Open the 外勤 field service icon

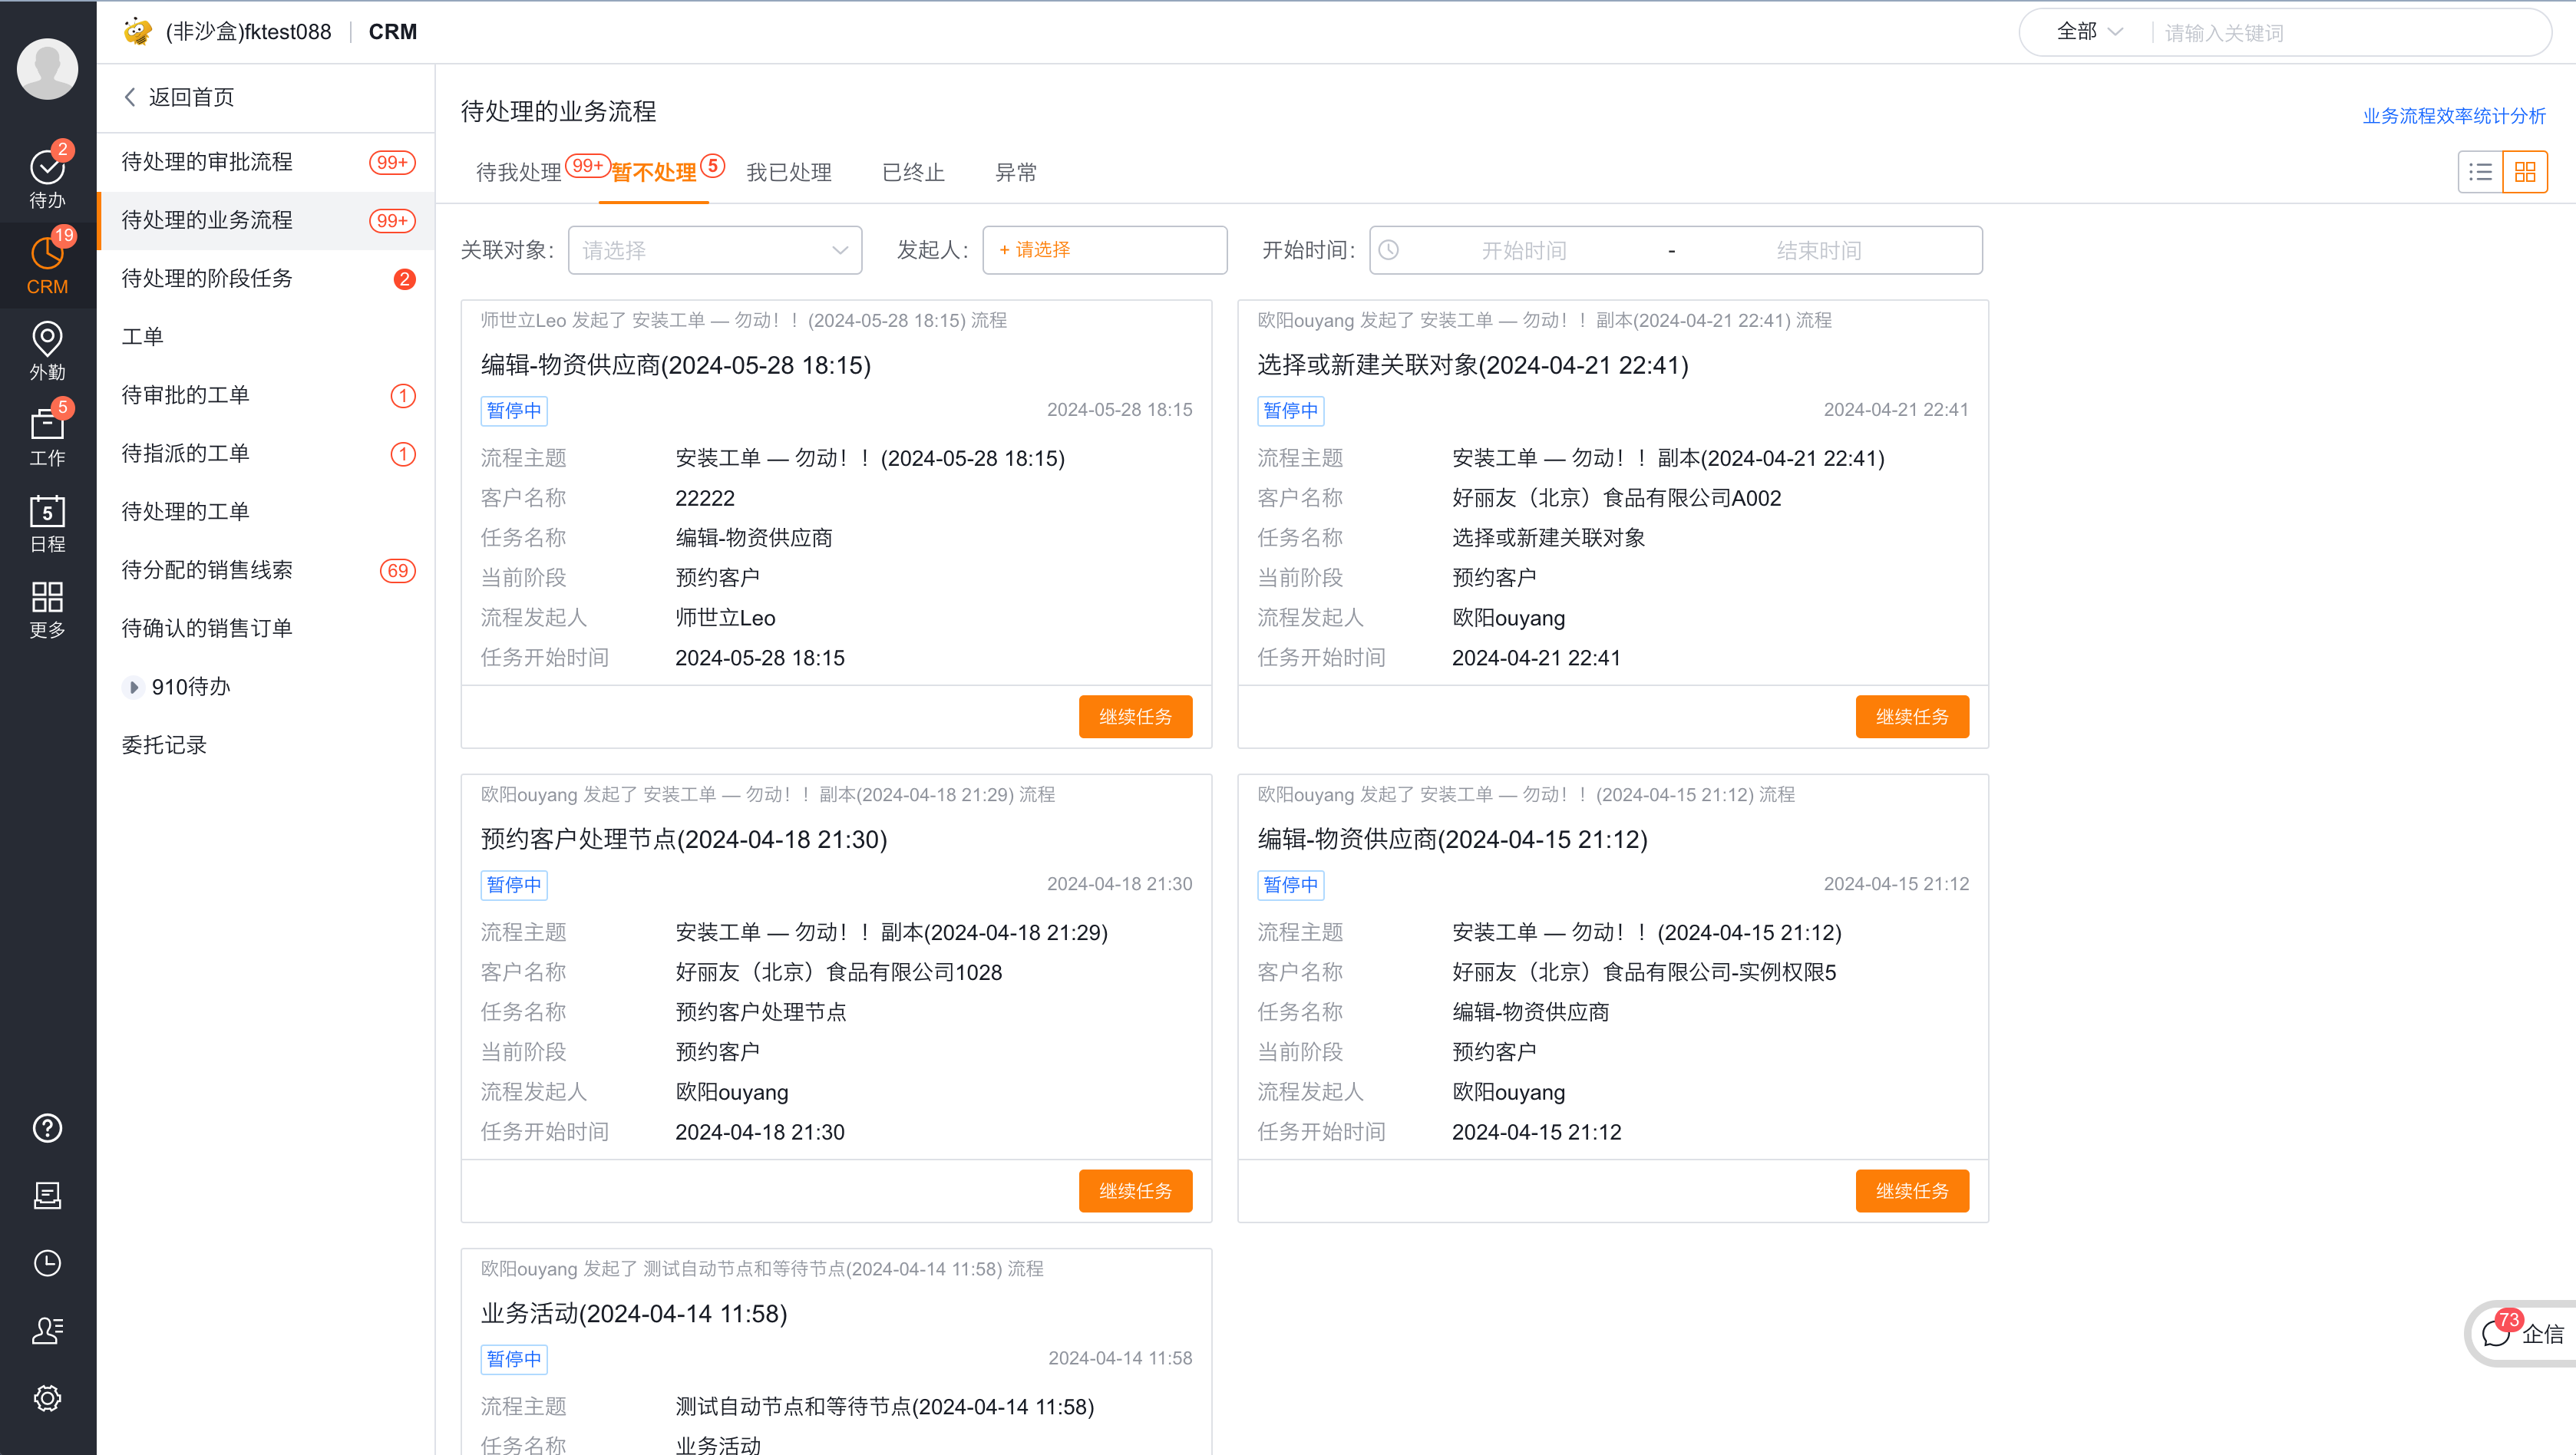(47, 351)
